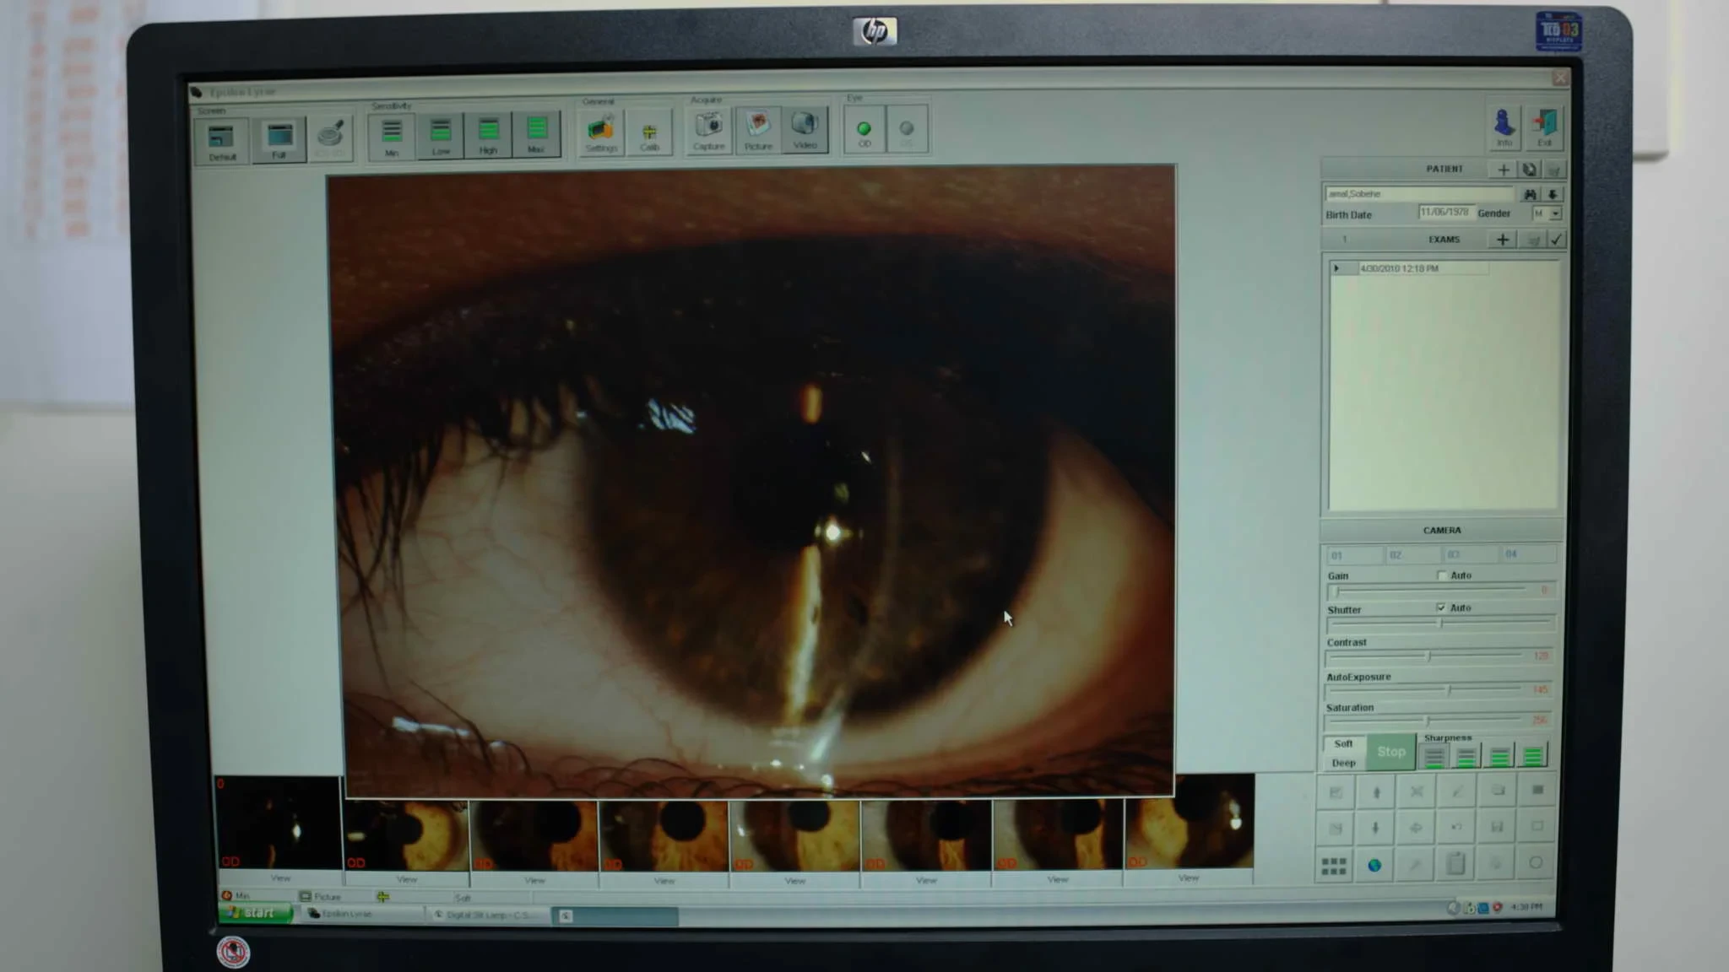Enable Gain Auto checkbox

click(x=1442, y=575)
